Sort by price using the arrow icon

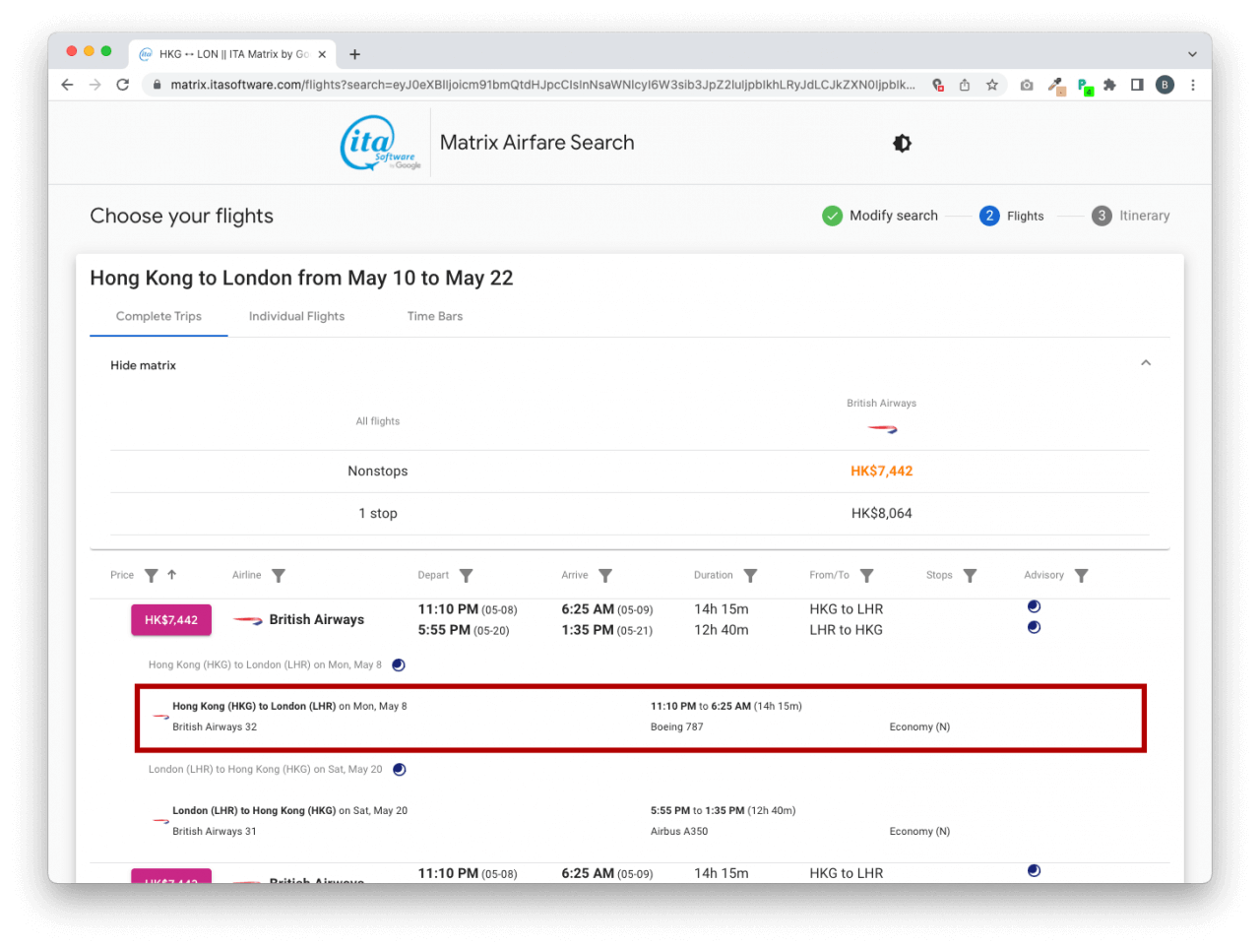click(171, 575)
